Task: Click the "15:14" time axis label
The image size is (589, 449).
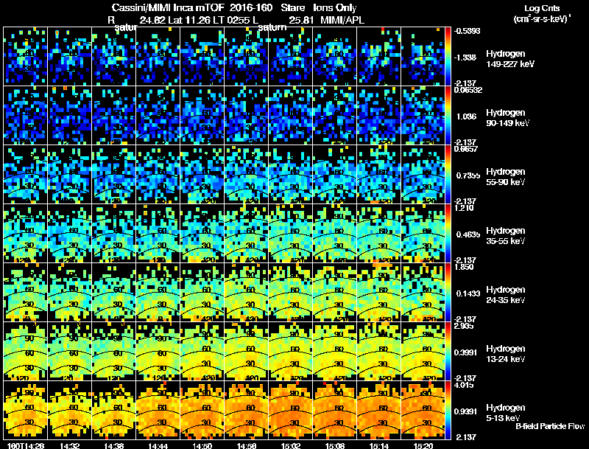Action: (379, 446)
